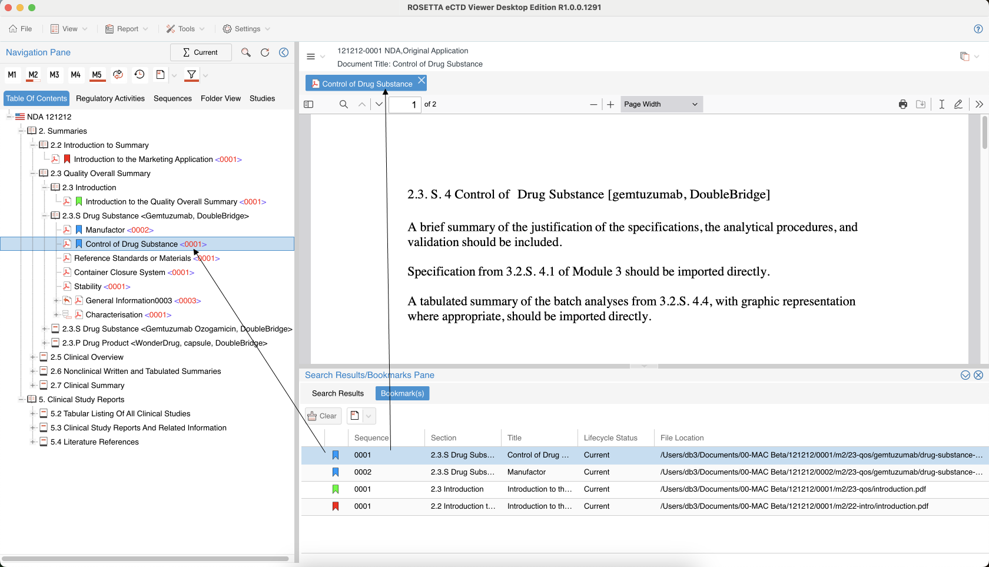Toggle the PDF viewer sidebar
The height and width of the screenshot is (567, 989).
pos(308,104)
